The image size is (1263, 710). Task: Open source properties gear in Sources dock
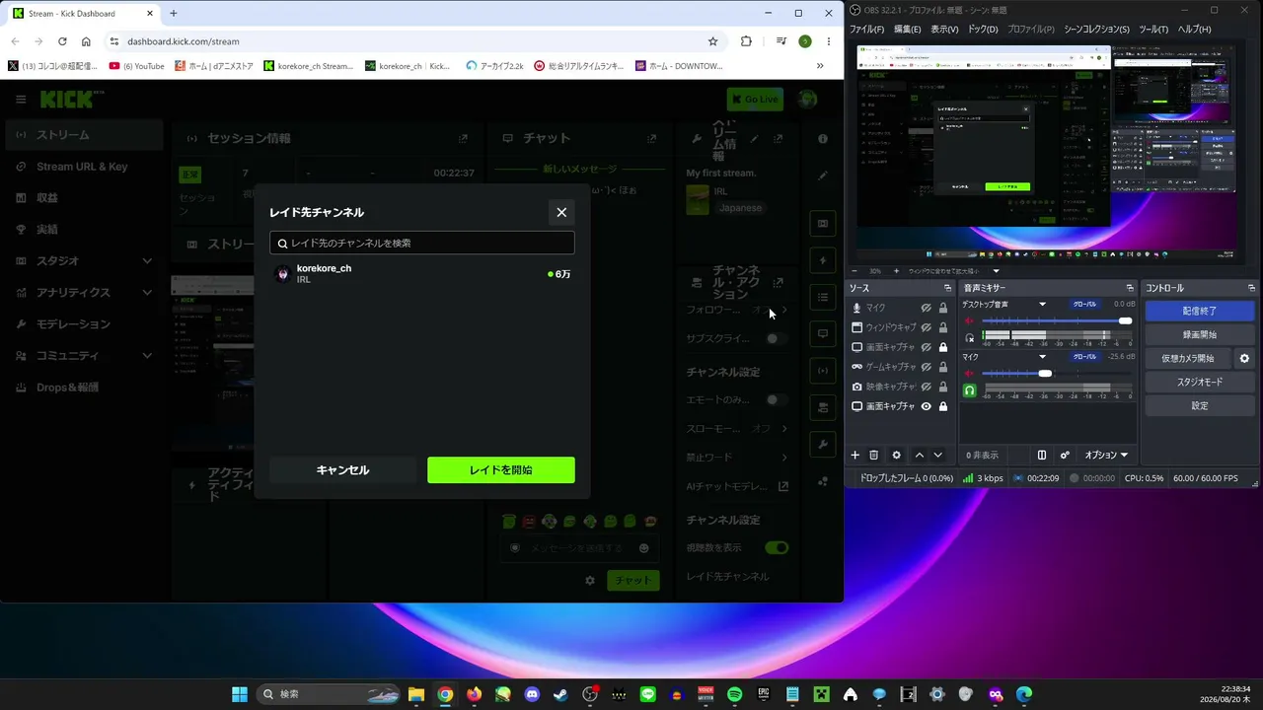[896, 456]
